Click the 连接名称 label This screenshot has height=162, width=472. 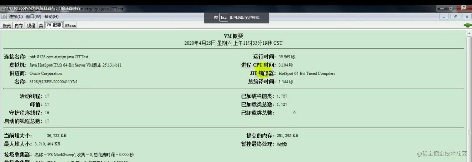pyautogui.click(x=15, y=57)
